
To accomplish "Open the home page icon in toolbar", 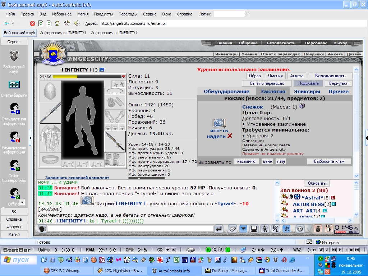I will click(57, 23).
